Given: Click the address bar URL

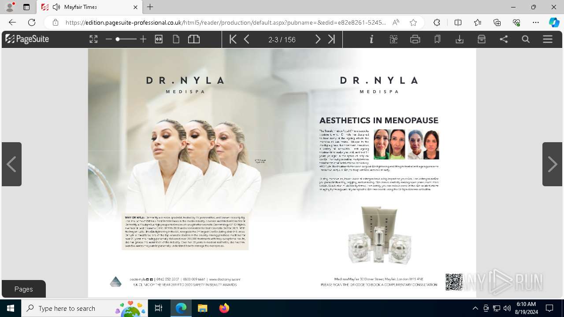Looking at the screenshot, I should click(x=226, y=22).
